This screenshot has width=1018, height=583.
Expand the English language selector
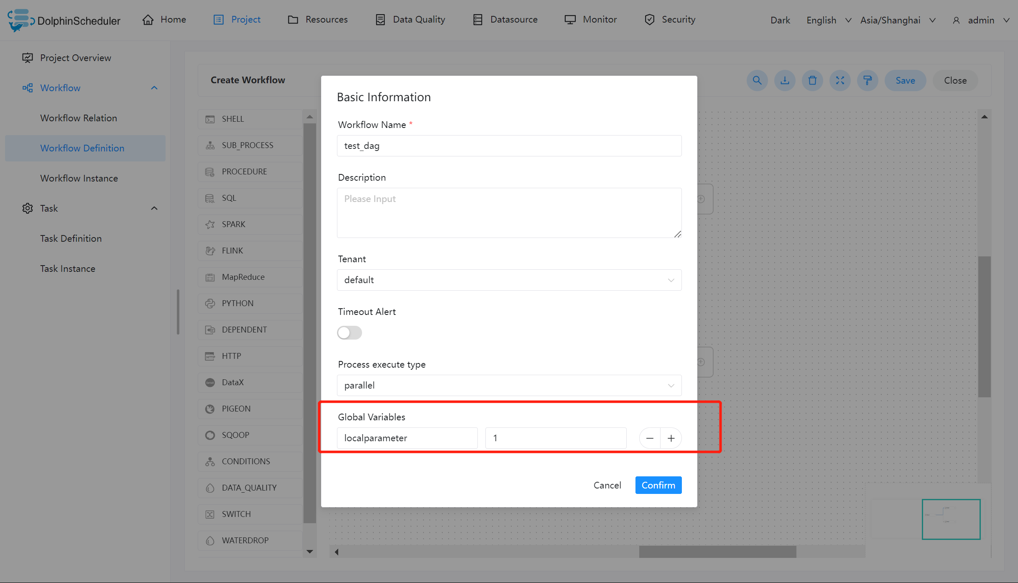[x=829, y=20]
